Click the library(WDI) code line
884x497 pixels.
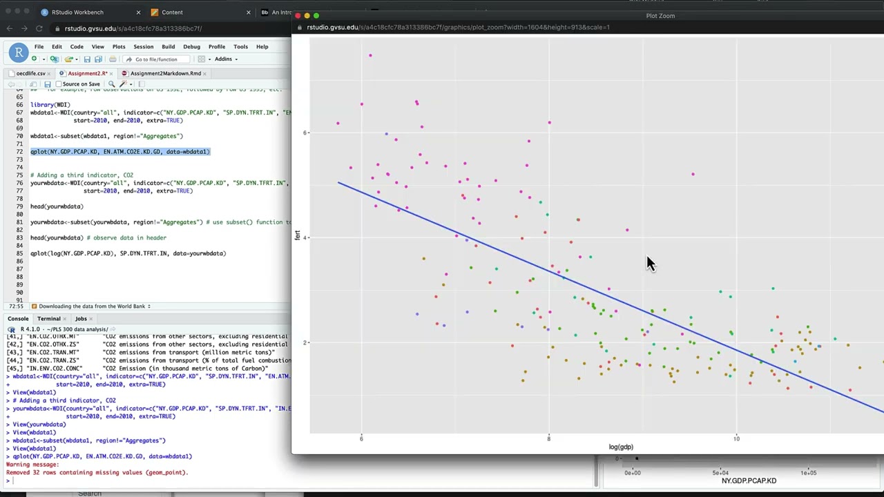pyautogui.click(x=50, y=105)
